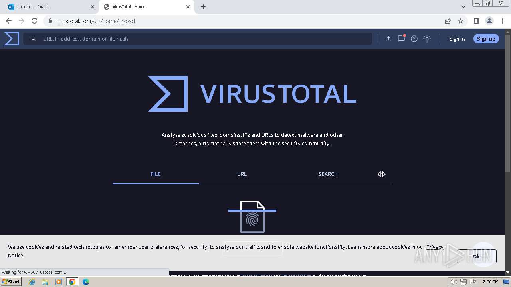Switch to the URL tab

click(x=242, y=174)
